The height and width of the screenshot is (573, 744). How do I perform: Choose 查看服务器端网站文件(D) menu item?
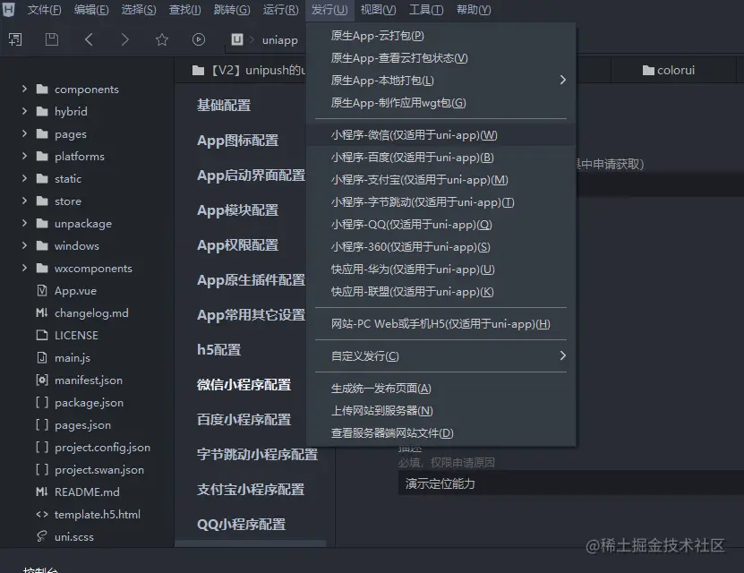441,433
